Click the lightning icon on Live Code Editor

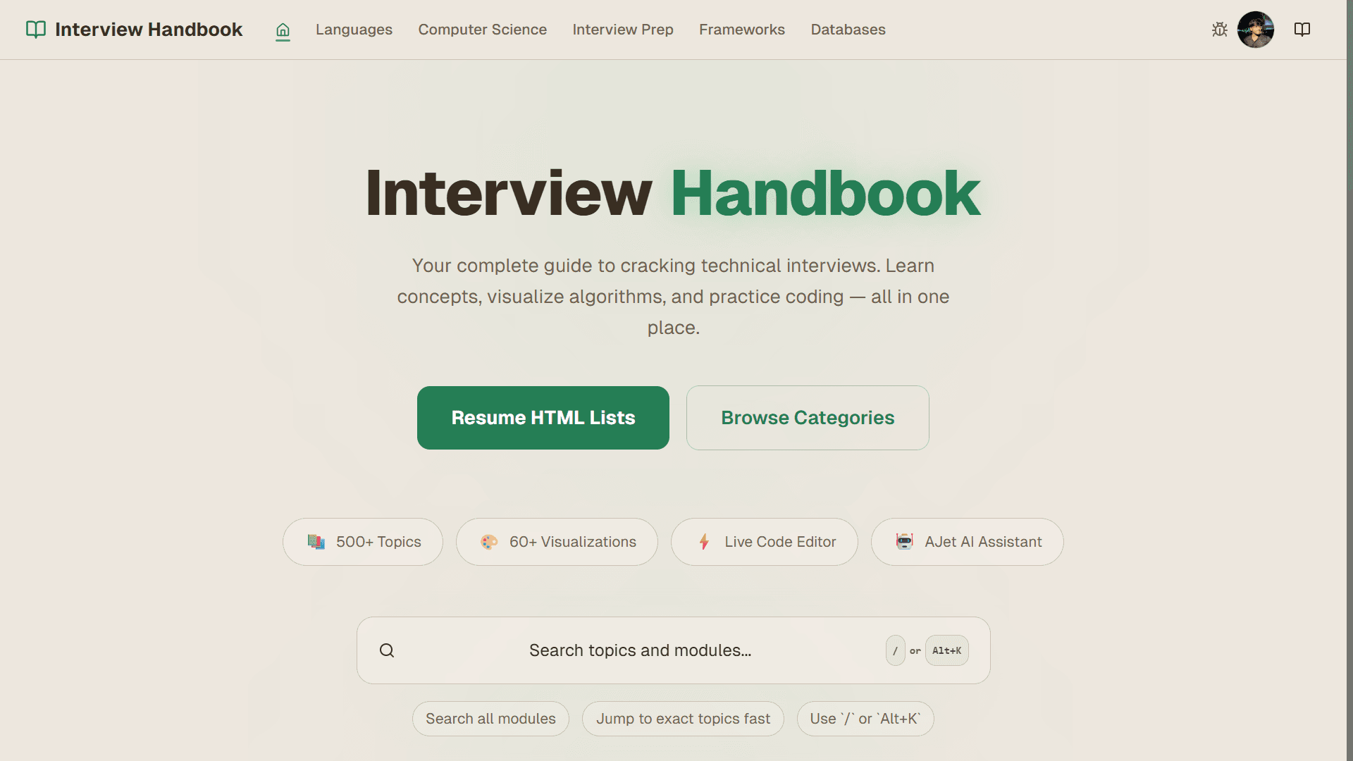pos(704,542)
